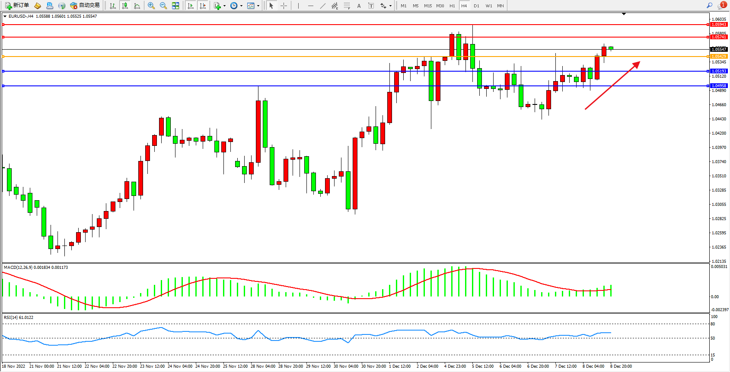Zoom in on the chart
The width and height of the screenshot is (730, 372).
coord(151,6)
